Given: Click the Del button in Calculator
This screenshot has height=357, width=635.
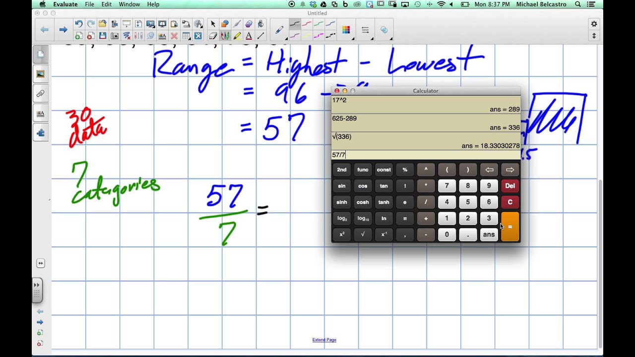Looking at the screenshot, I should pos(510,186).
